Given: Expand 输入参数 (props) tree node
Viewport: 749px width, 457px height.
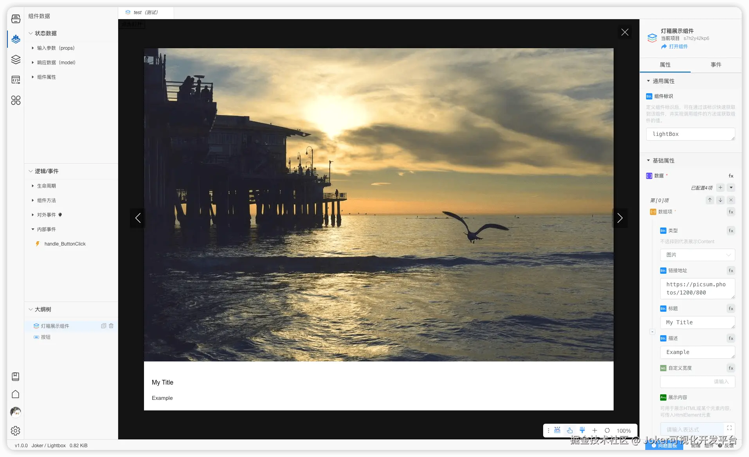Looking at the screenshot, I should coord(33,48).
